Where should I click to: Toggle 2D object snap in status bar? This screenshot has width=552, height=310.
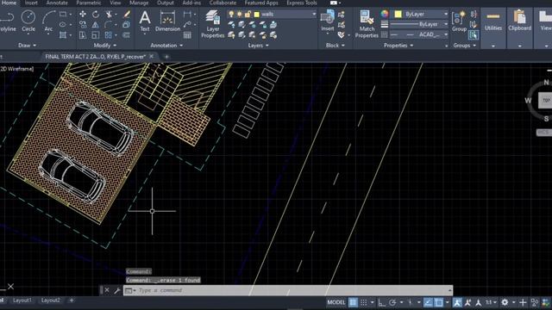coord(439,302)
